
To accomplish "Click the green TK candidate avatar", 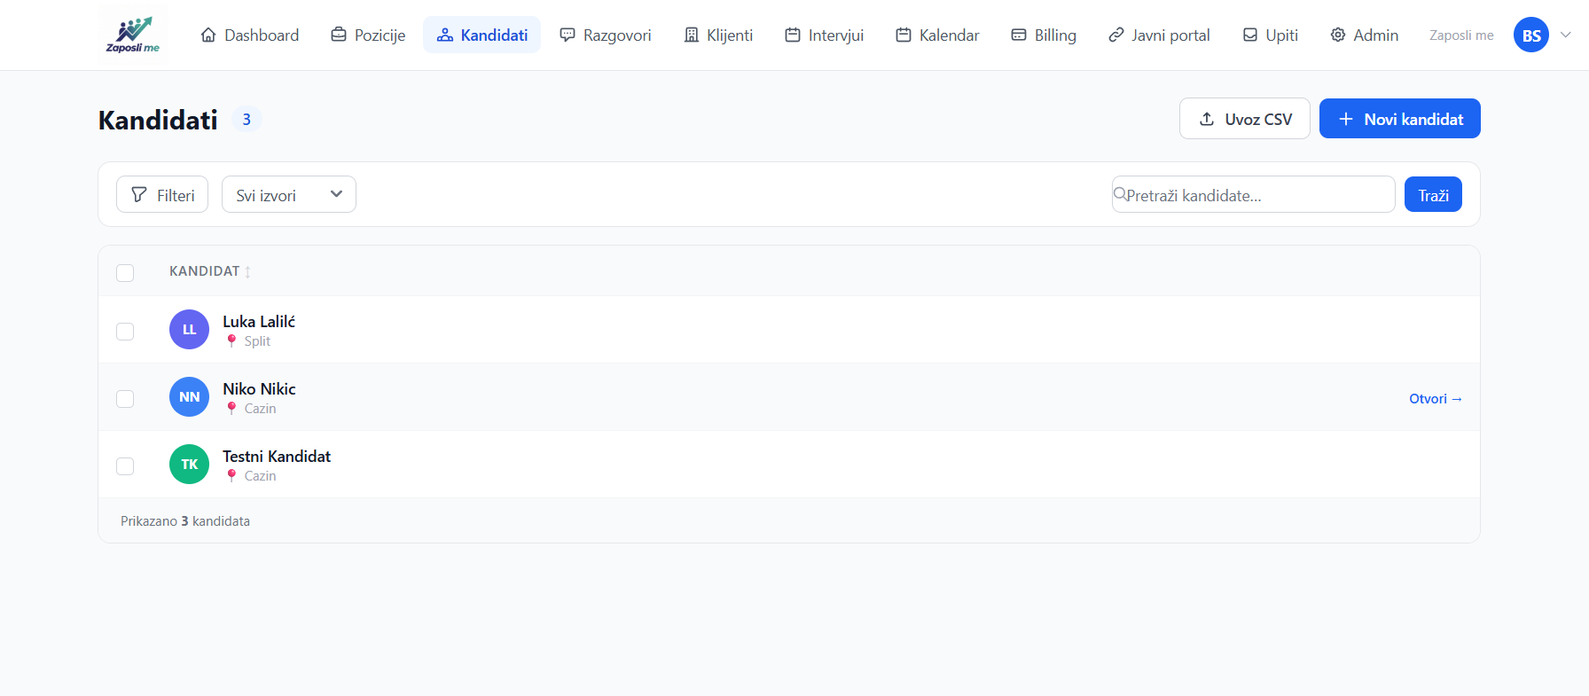I will click(x=189, y=465).
